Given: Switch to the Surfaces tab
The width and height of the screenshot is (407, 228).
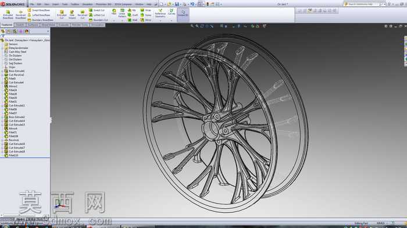Looking at the screenshot, I should [33, 25].
